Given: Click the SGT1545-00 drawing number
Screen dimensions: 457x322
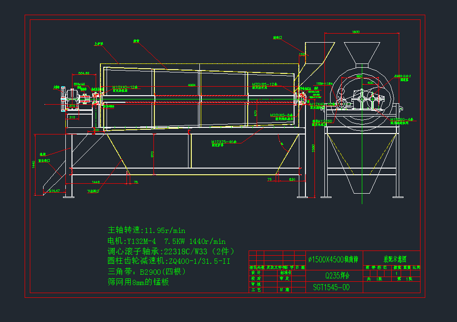Looking at the screenshot, I should point(332,287).
